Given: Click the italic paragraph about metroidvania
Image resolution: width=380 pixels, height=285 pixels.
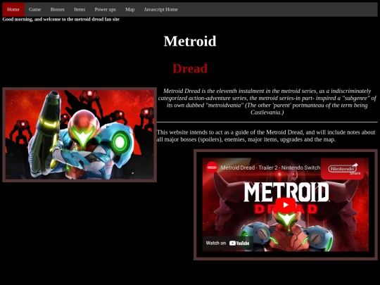Looking at the screenshot, I should (x=267, y=101).
